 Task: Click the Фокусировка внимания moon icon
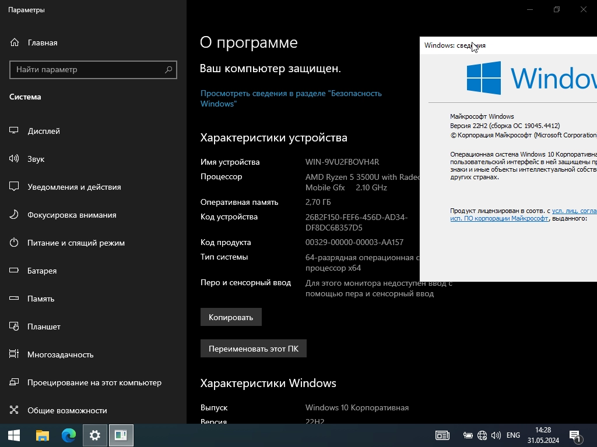click(x=14, y=214)
